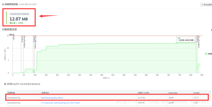Click the 资源类型 column header
Viewport: 212px width, 107px height.
(x=11, y=93)
